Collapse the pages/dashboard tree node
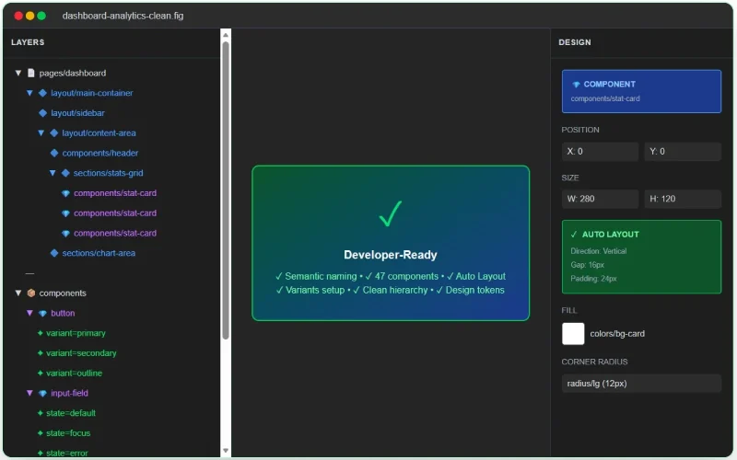 click(x=18, y=73)
